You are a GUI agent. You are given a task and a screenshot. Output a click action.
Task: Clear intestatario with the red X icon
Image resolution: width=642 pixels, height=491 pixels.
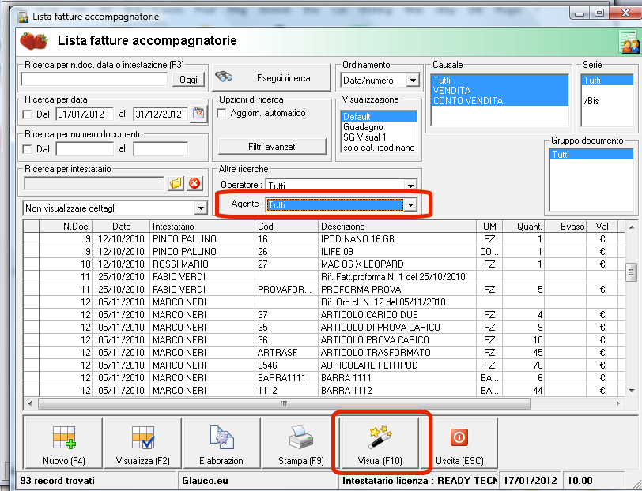coord(194,183)
